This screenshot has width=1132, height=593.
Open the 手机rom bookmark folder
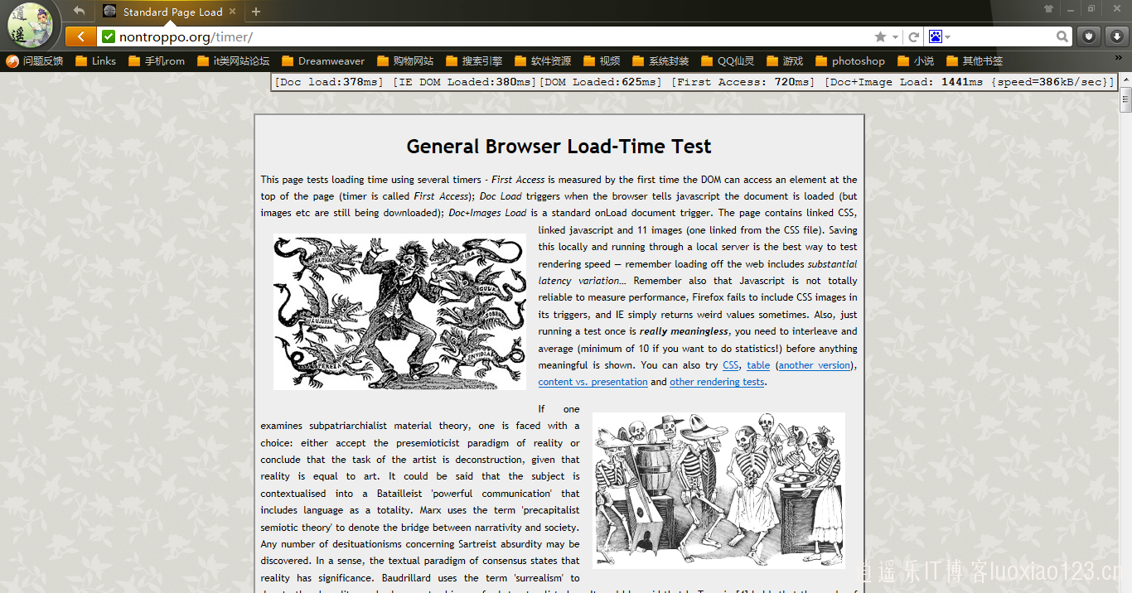(157, 60)
